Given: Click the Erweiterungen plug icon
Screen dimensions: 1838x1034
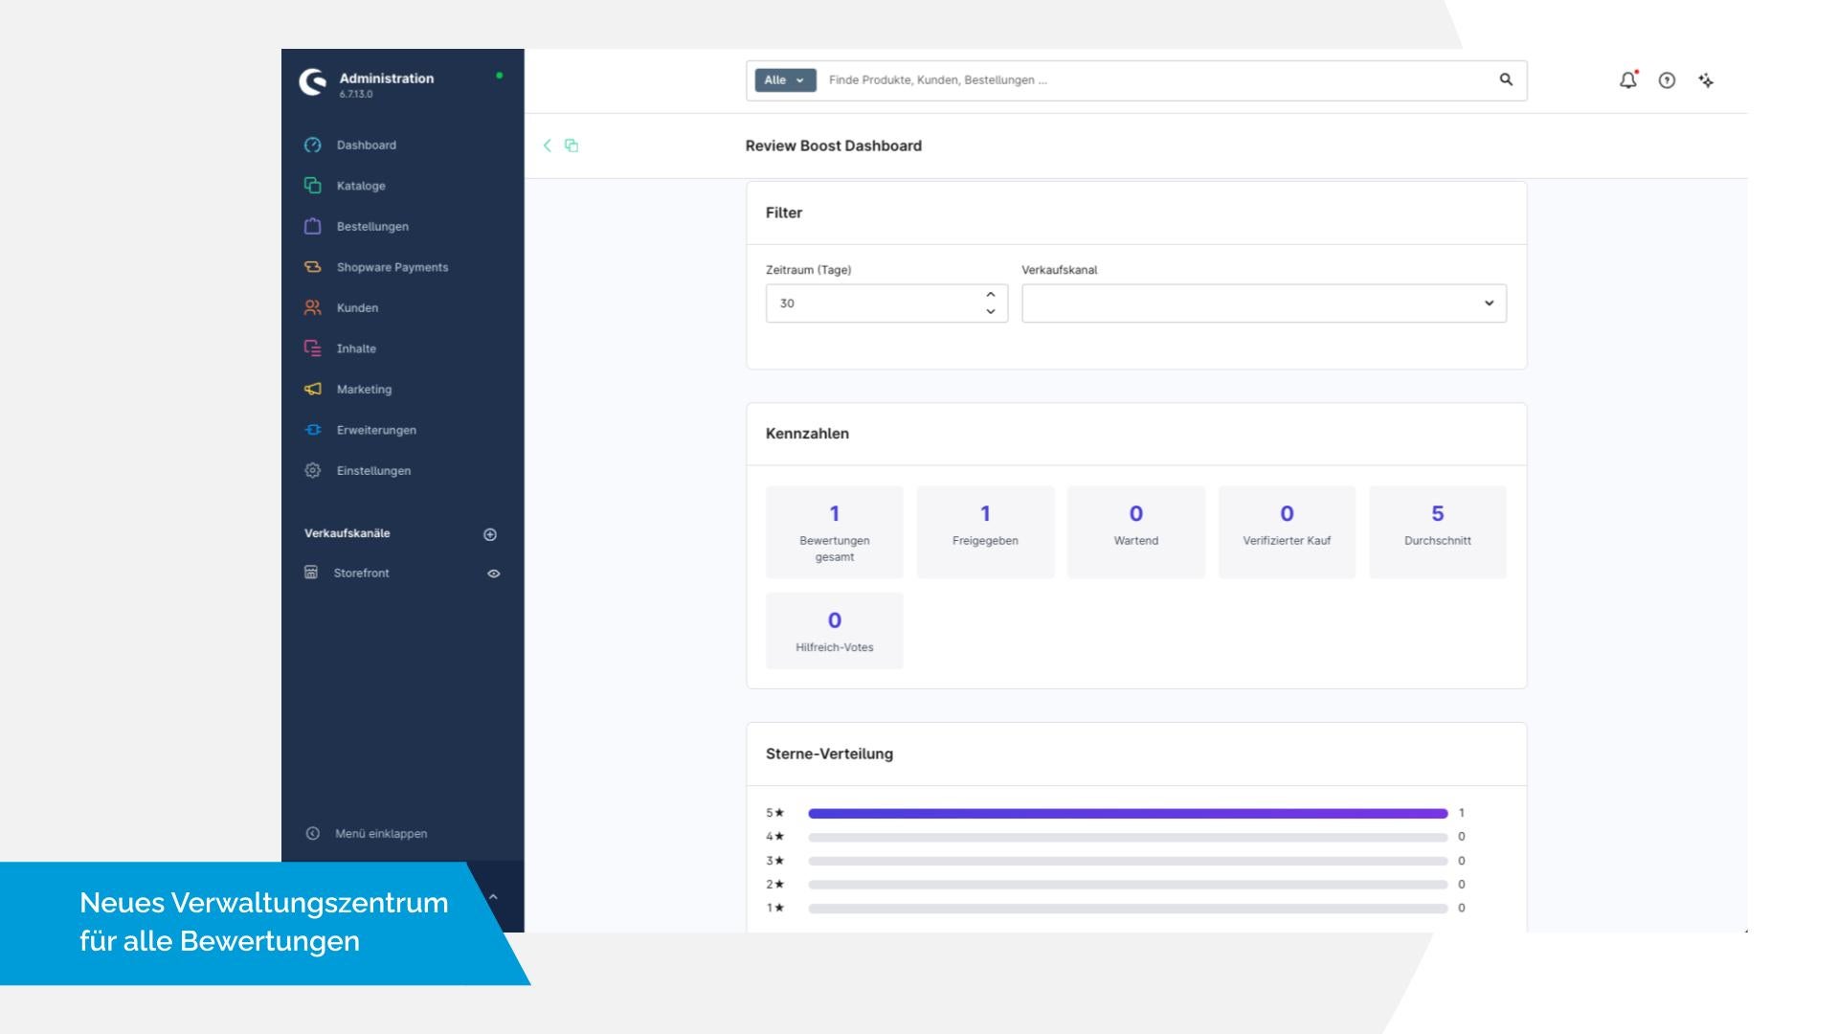Looking at the screenshot, I should tap(312, 430).
